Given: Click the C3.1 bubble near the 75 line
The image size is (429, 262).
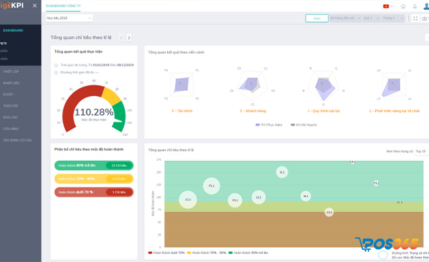Looking at the screenshot, I should tap(329, 212).
